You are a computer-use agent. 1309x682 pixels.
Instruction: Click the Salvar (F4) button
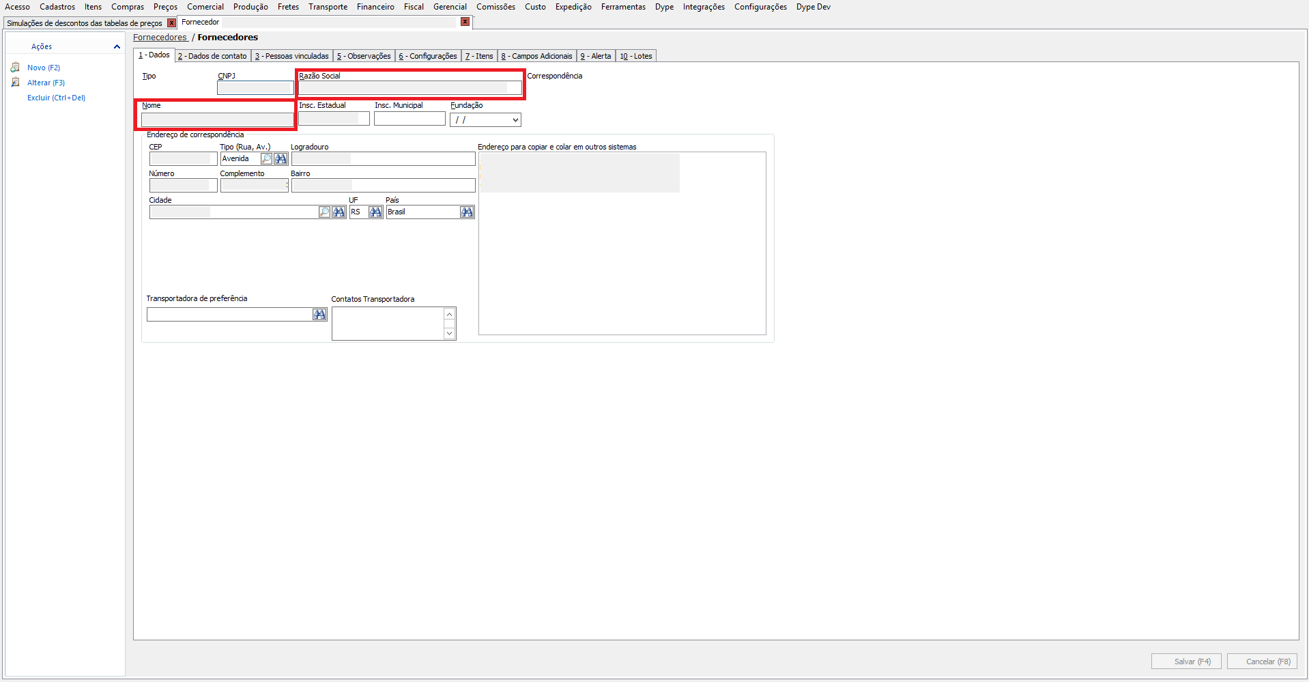1186,662
